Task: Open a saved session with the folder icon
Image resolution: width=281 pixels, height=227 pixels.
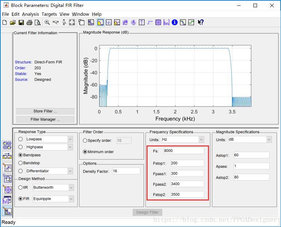Action: pyautogui.click(x=13, y=22)
